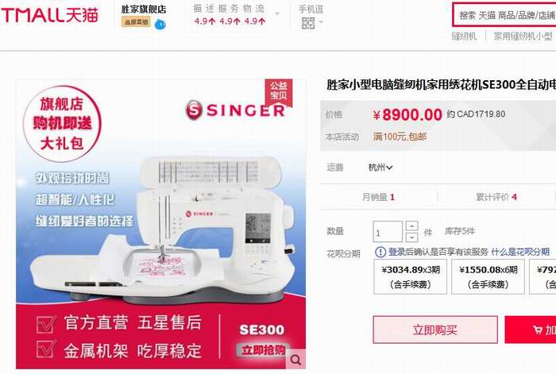Click the shopping cart icon on add button

[x=538, y=330]
